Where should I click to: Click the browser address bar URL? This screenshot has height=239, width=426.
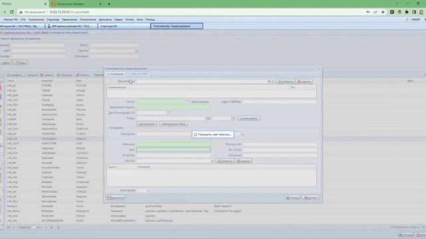69,12
